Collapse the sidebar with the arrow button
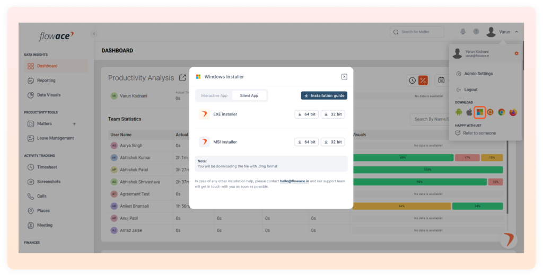 pyautogui.click(x=94, y=34)
